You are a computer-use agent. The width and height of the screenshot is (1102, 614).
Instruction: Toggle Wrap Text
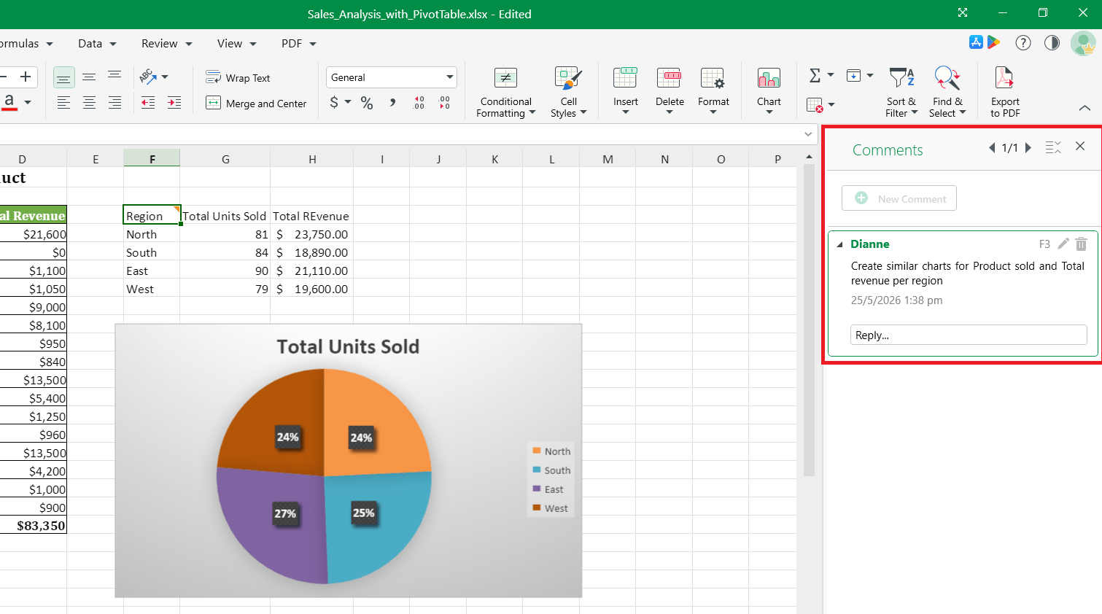238,77
